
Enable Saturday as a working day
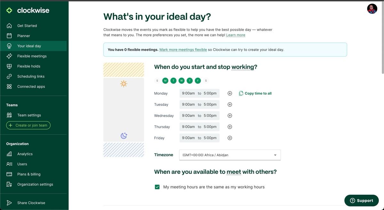[x=206, y=80]
